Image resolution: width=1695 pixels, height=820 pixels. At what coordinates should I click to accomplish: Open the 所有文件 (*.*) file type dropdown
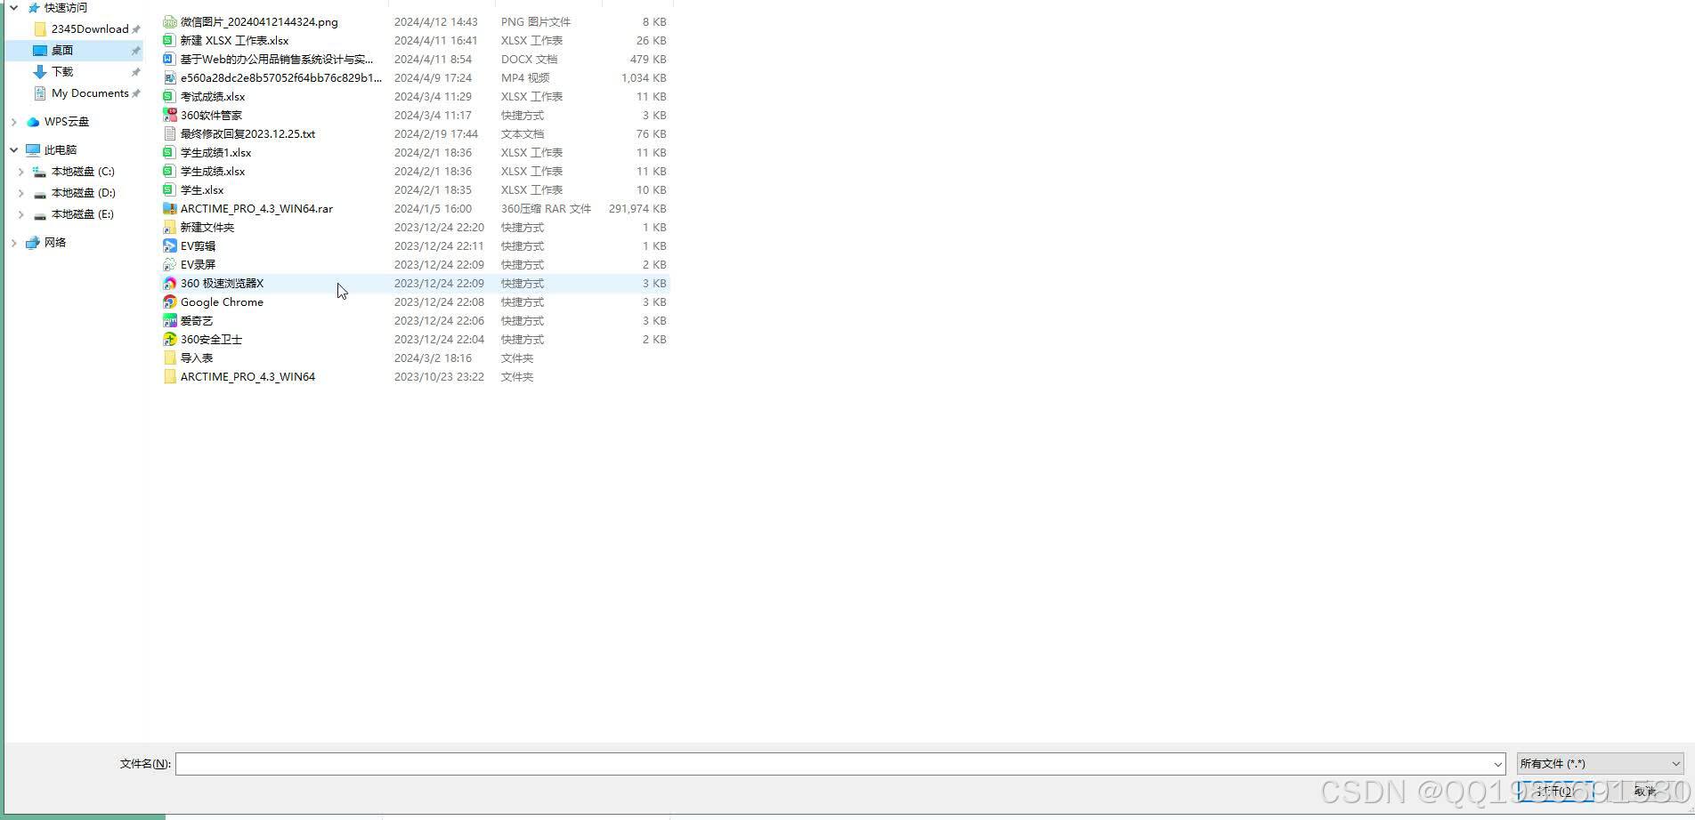coord(1601,764)
